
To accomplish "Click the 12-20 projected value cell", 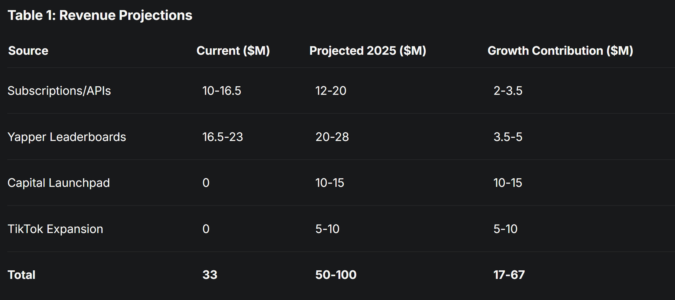I will tap(331, 91).
